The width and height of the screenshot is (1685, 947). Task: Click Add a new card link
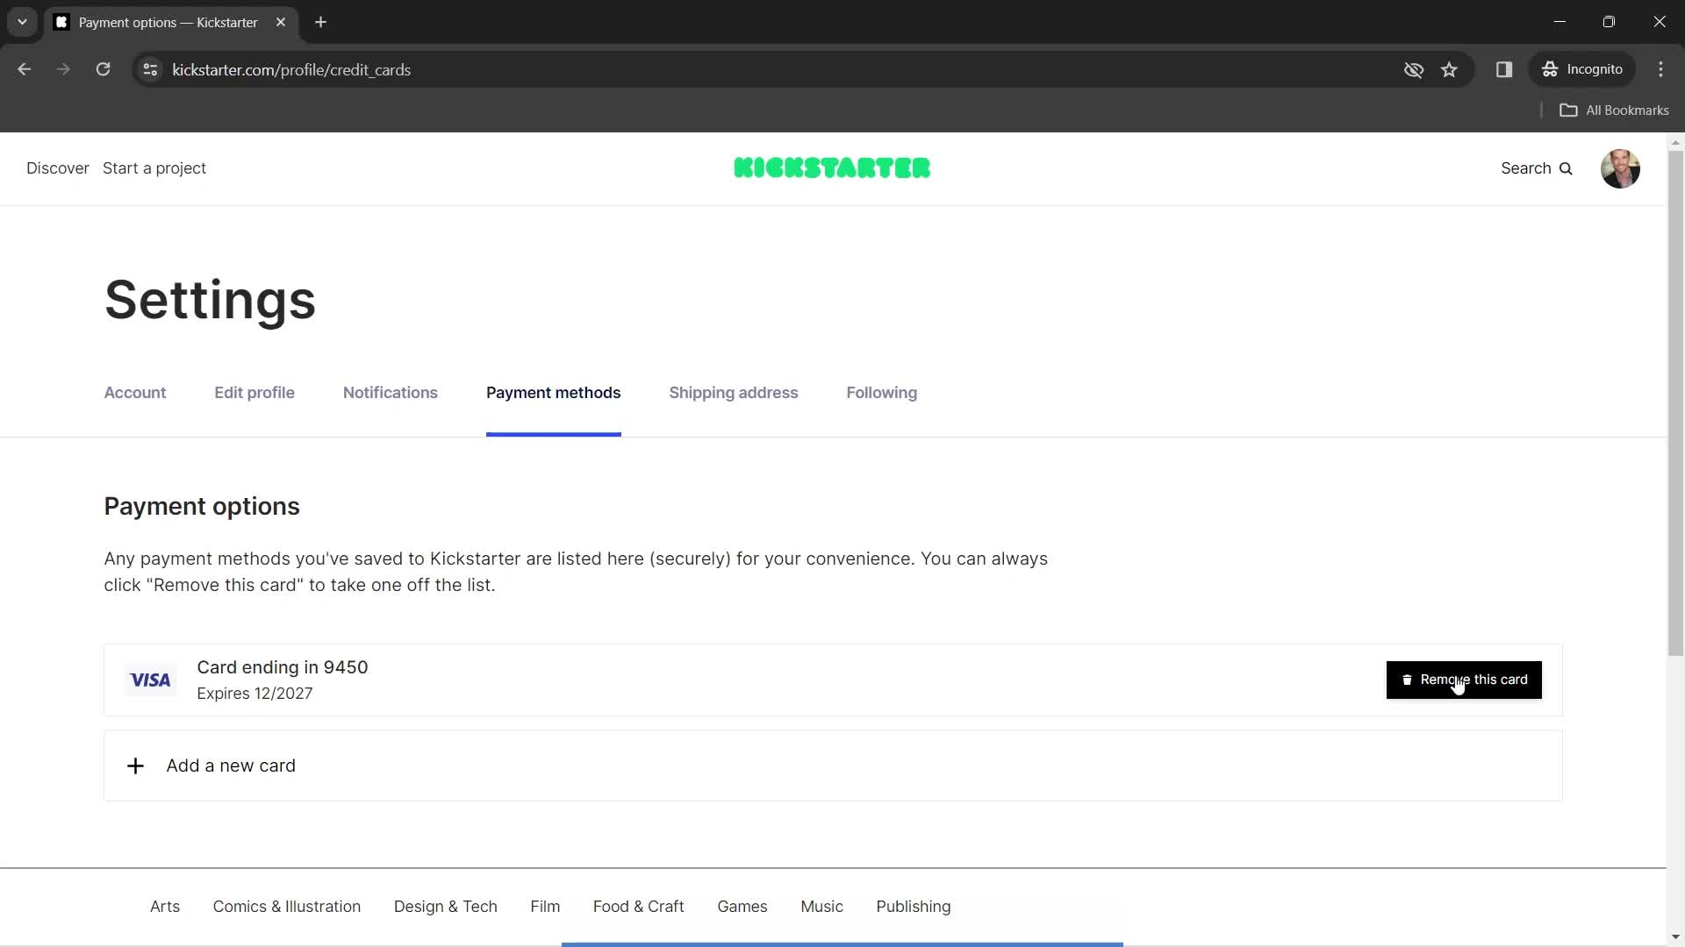pyautogui.click(x=230, y=765)
